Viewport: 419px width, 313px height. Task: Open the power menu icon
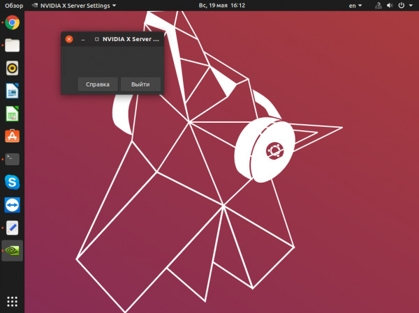[x=402, y=6]
